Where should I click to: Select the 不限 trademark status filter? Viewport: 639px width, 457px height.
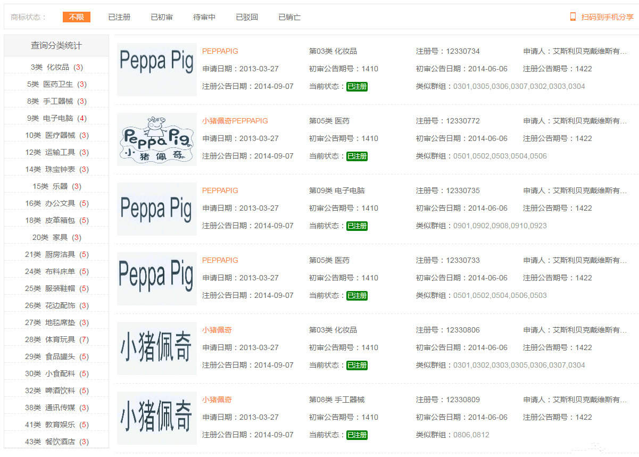(x=76, y=17)
